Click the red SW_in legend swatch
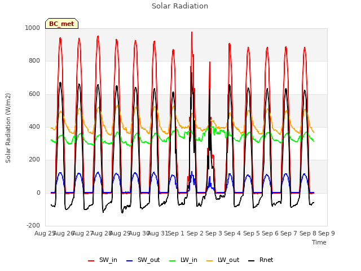Screen dimensions: 361x271 pyautogui.click(x=91, y=261)
